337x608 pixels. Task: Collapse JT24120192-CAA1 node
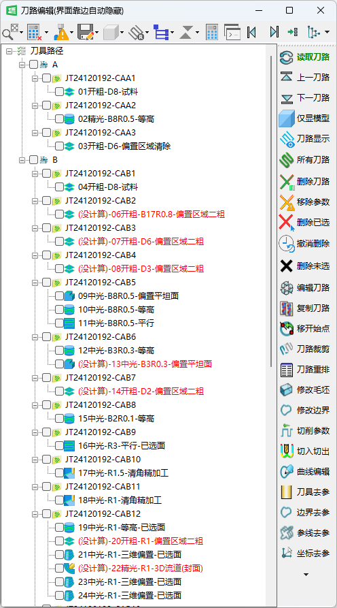[35, 78]
